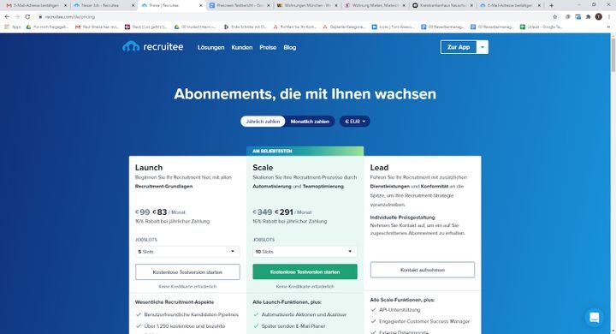Click the '€83 / Monat' Launch price

[169, 212]
